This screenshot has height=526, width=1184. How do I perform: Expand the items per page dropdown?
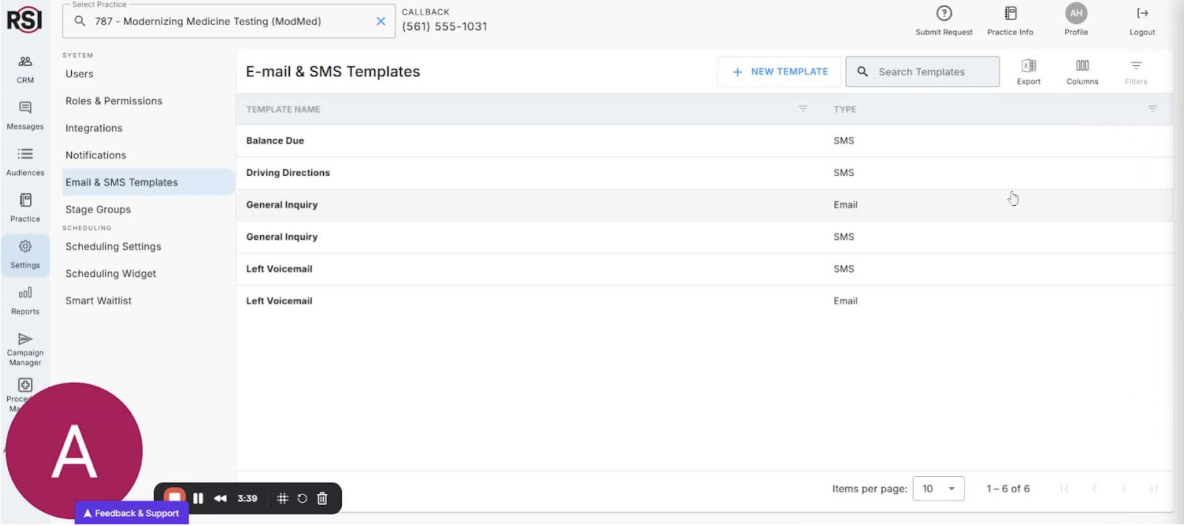(938, 488)
